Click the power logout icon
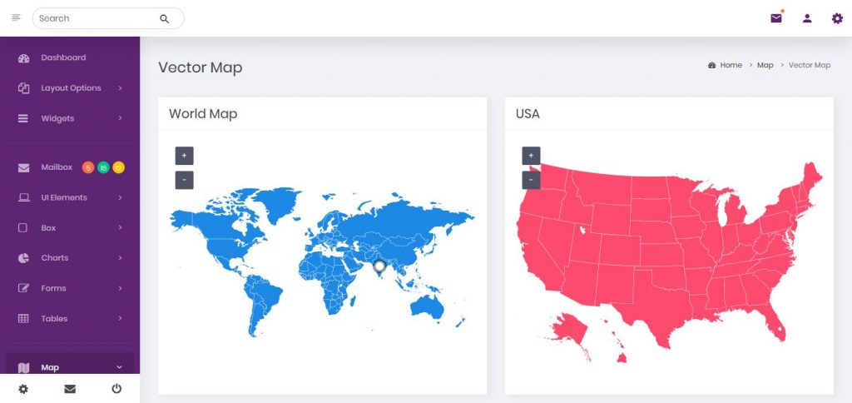The width and height of the screenshot is (852, 403). point(116,389)
